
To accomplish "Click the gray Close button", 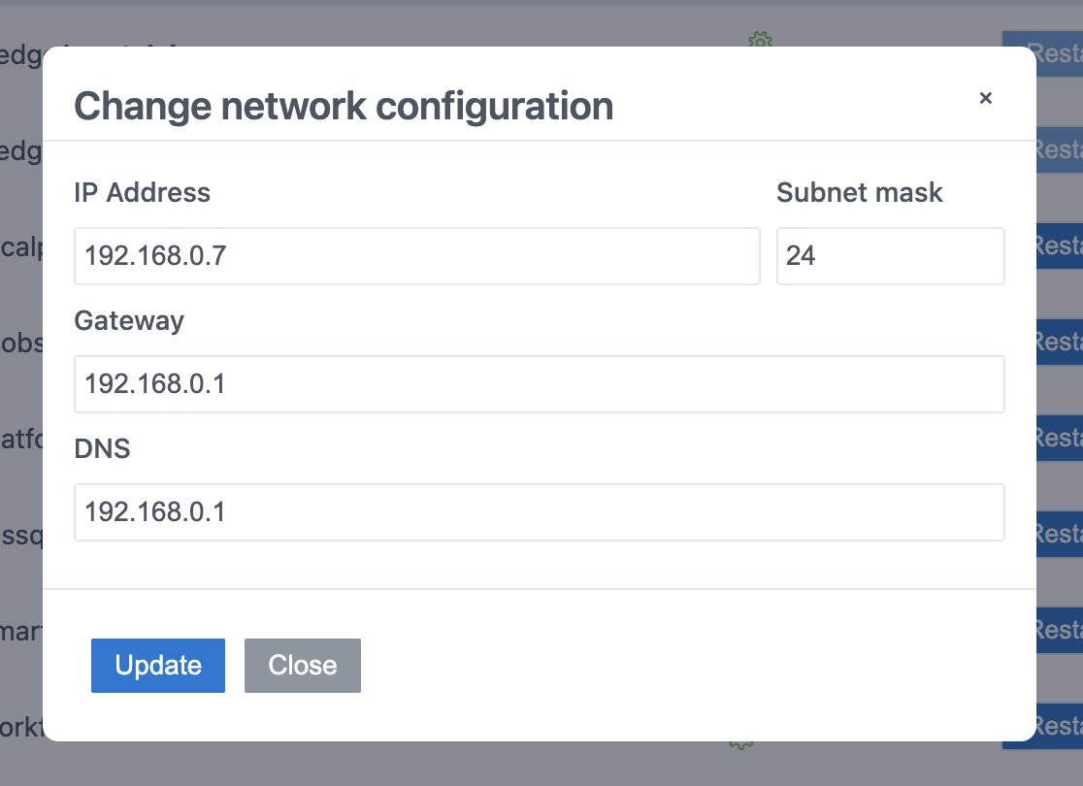I will [x=302, y=666].
